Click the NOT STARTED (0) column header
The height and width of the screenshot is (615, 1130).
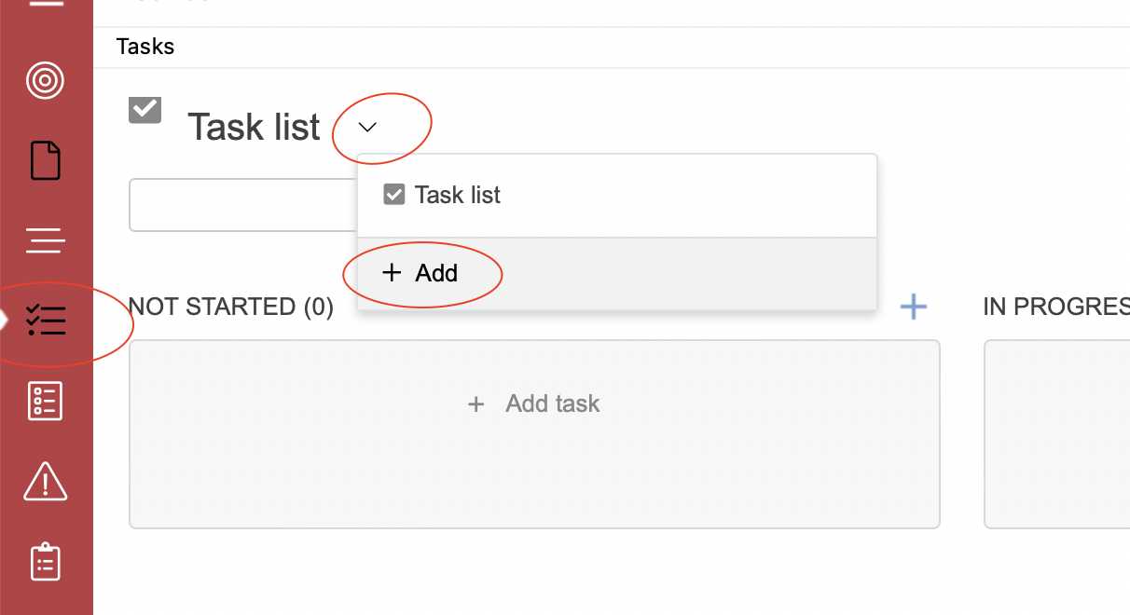(x=231, y=307)
